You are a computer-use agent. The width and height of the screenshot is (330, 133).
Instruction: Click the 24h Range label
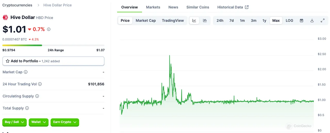click(x=56, y=50)
